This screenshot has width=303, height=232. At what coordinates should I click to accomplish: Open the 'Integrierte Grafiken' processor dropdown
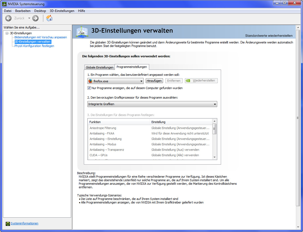click(x=152, y=104)
